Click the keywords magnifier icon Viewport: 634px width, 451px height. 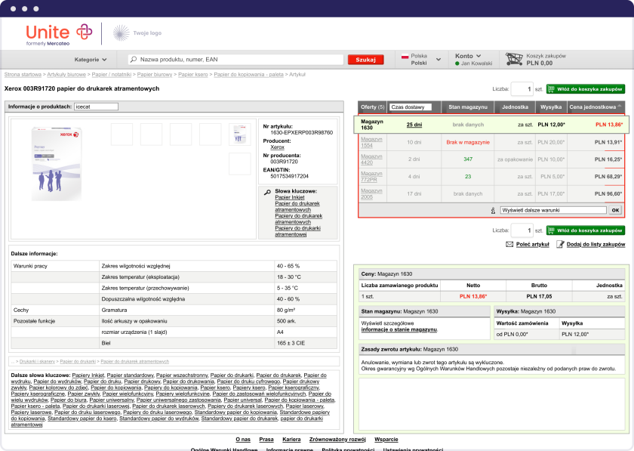[x=267, y=193]
